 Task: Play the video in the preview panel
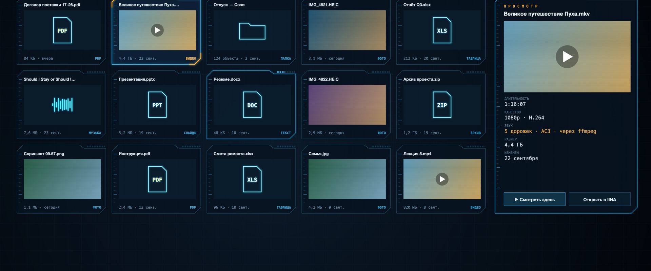pyautogui.click(x=567, y=57)
